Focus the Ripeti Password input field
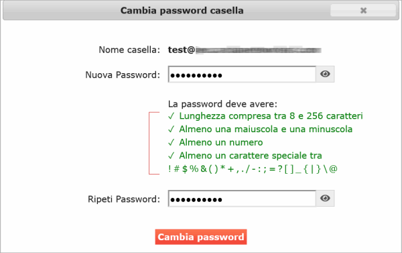The image size is (402, 253). 242,198
